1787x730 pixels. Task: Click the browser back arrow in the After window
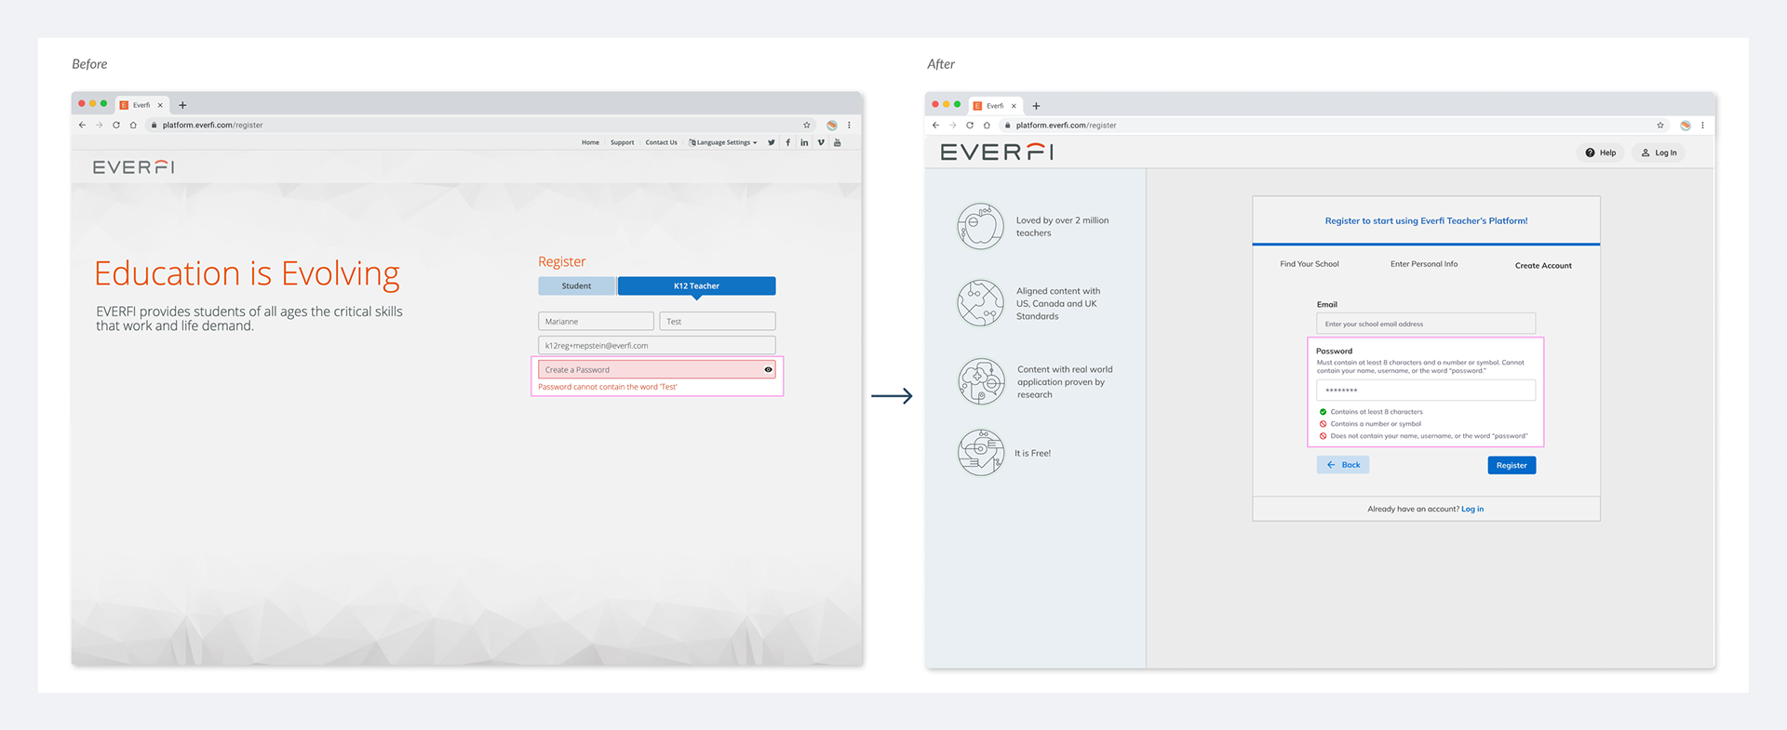click(935, 125)
